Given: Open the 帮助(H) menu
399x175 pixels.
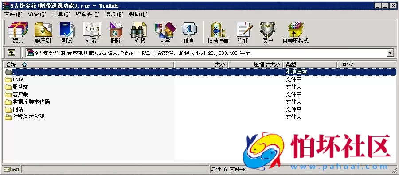Looking at the screenshot, I should coord(138,14).
